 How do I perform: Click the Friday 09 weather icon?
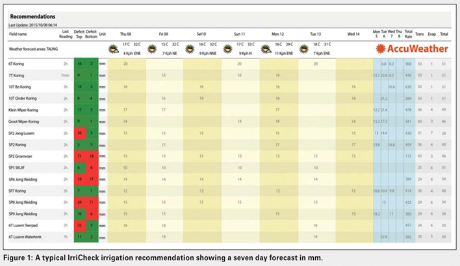(153, 48)
